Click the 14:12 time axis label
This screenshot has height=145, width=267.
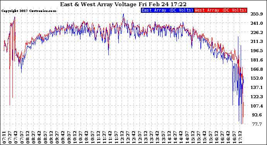point(169,137)
